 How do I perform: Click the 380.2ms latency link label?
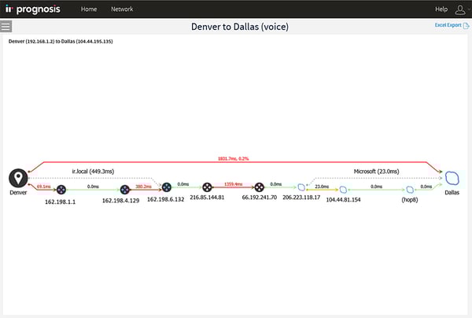coord(143,187)
